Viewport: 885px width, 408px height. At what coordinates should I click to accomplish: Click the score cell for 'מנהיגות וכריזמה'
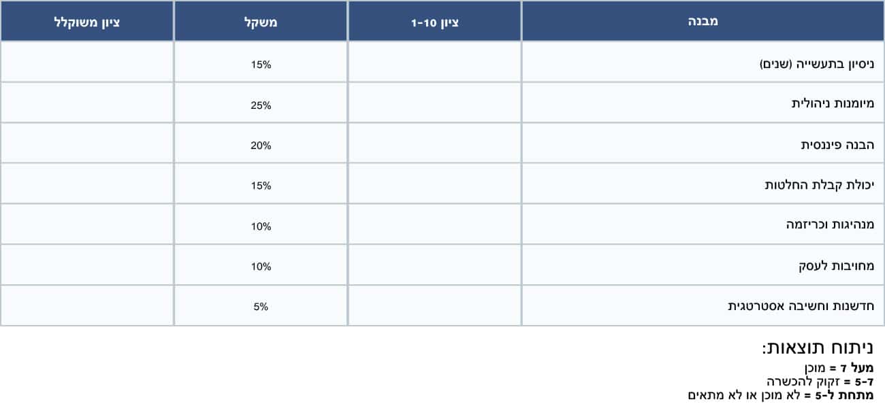click(435, 225)
